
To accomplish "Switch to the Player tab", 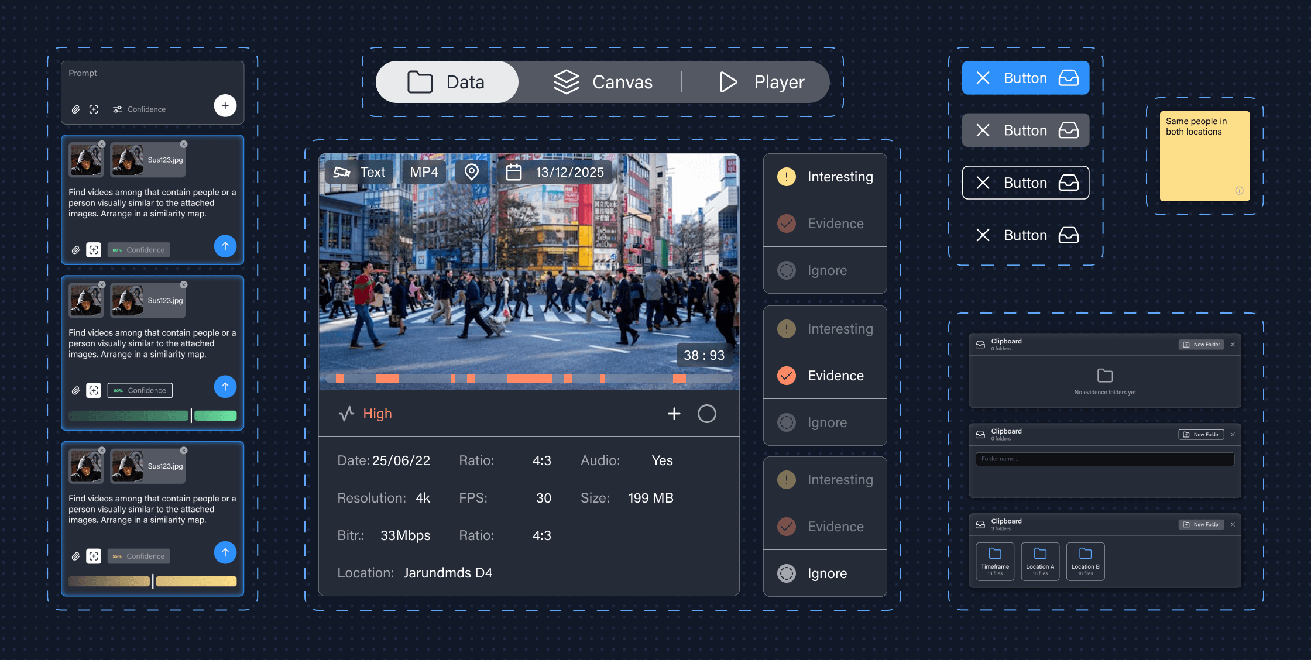I will tap(762, 82).
